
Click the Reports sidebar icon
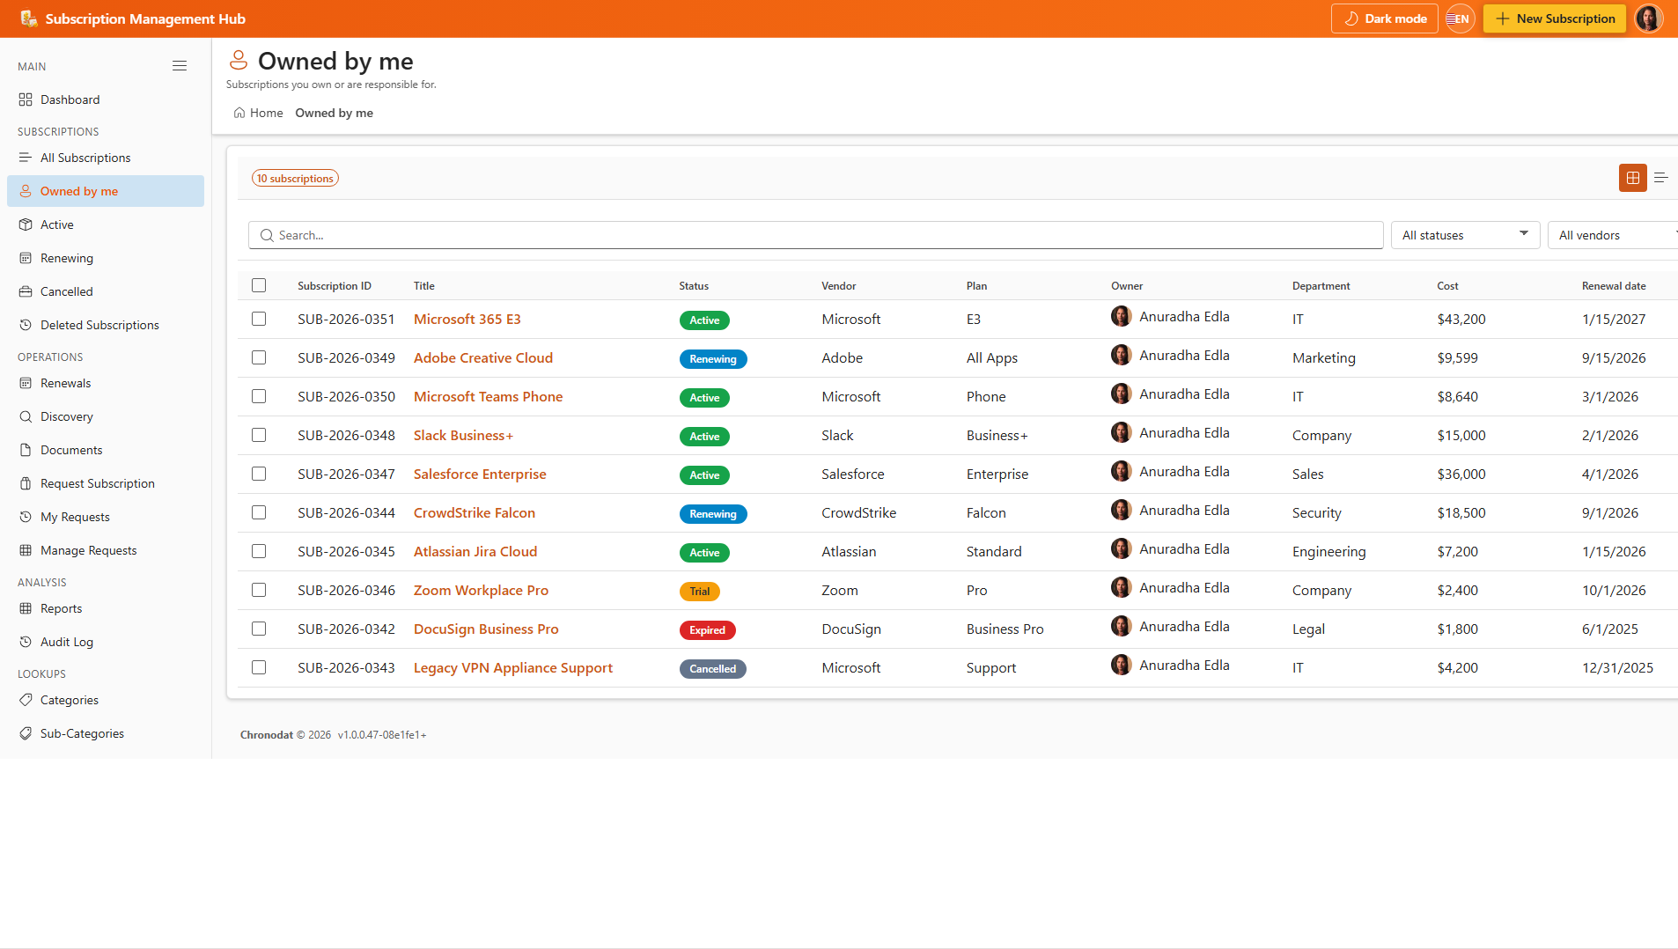click(26, 608)
